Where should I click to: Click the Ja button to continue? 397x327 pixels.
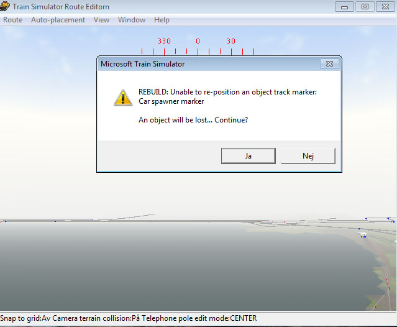248,156
